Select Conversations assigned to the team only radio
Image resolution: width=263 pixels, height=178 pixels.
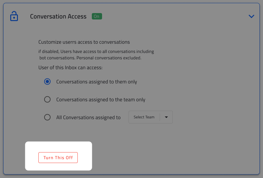(x=47, y=100)
